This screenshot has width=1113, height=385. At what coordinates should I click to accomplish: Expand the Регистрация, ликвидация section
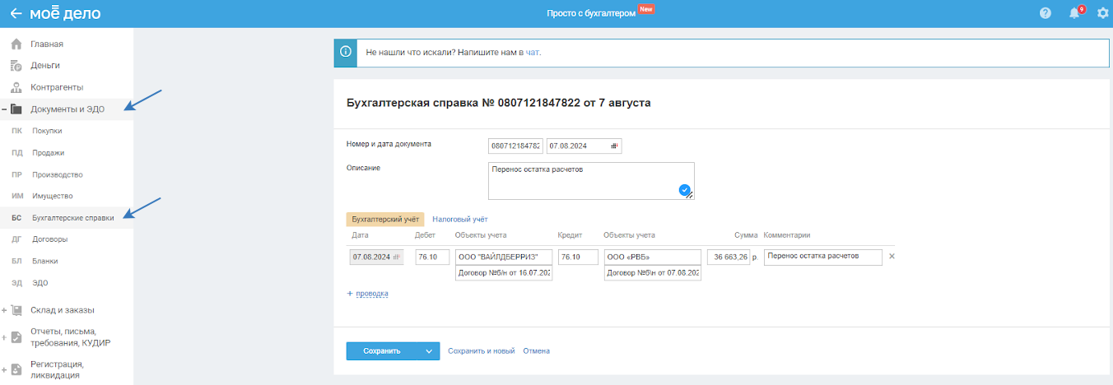click(4, 369)
